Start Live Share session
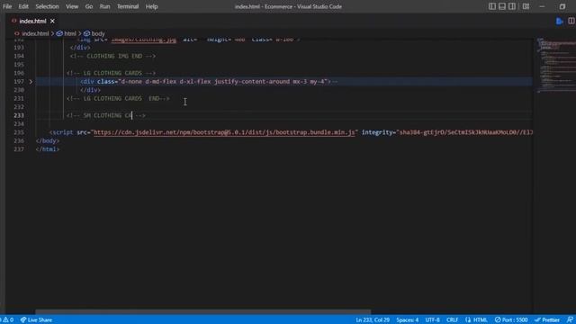 coord(36,320)
